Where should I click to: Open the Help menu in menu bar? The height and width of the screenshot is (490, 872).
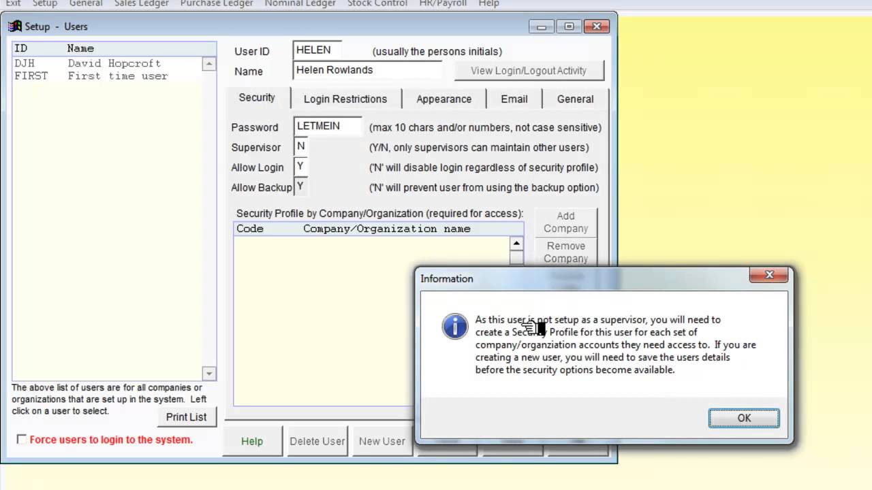click(x=488, y=3)
